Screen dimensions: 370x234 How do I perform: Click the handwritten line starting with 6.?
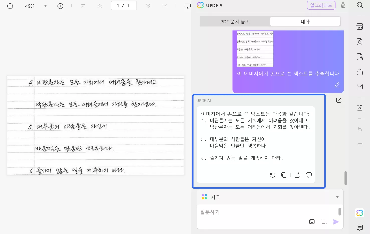point(77,171)
